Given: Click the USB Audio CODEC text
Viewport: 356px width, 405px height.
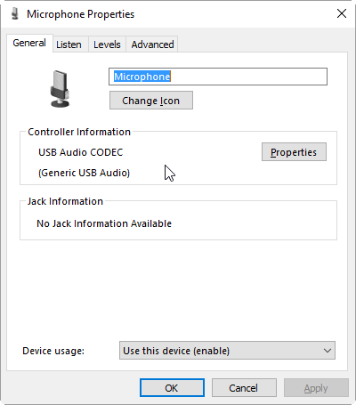Looking at the screenshot, I should tap(80, 152).
